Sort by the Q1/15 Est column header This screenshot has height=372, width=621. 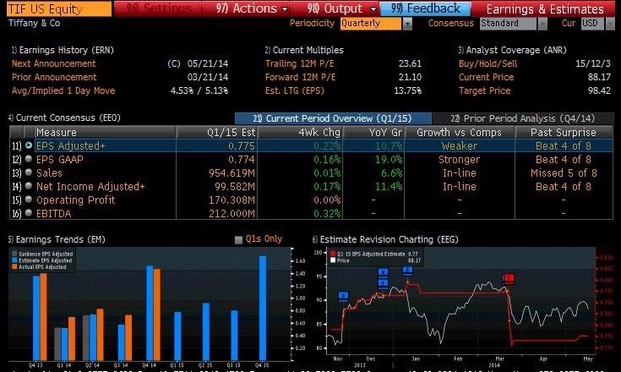pyautogui.click(x=217, y=133)
